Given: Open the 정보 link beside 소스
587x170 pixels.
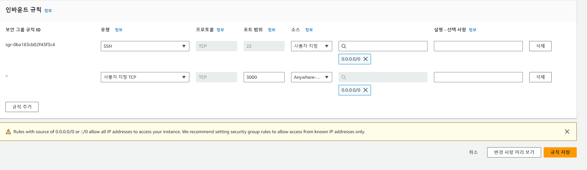Looking at the screenshot, I should (x=309, y=30).
